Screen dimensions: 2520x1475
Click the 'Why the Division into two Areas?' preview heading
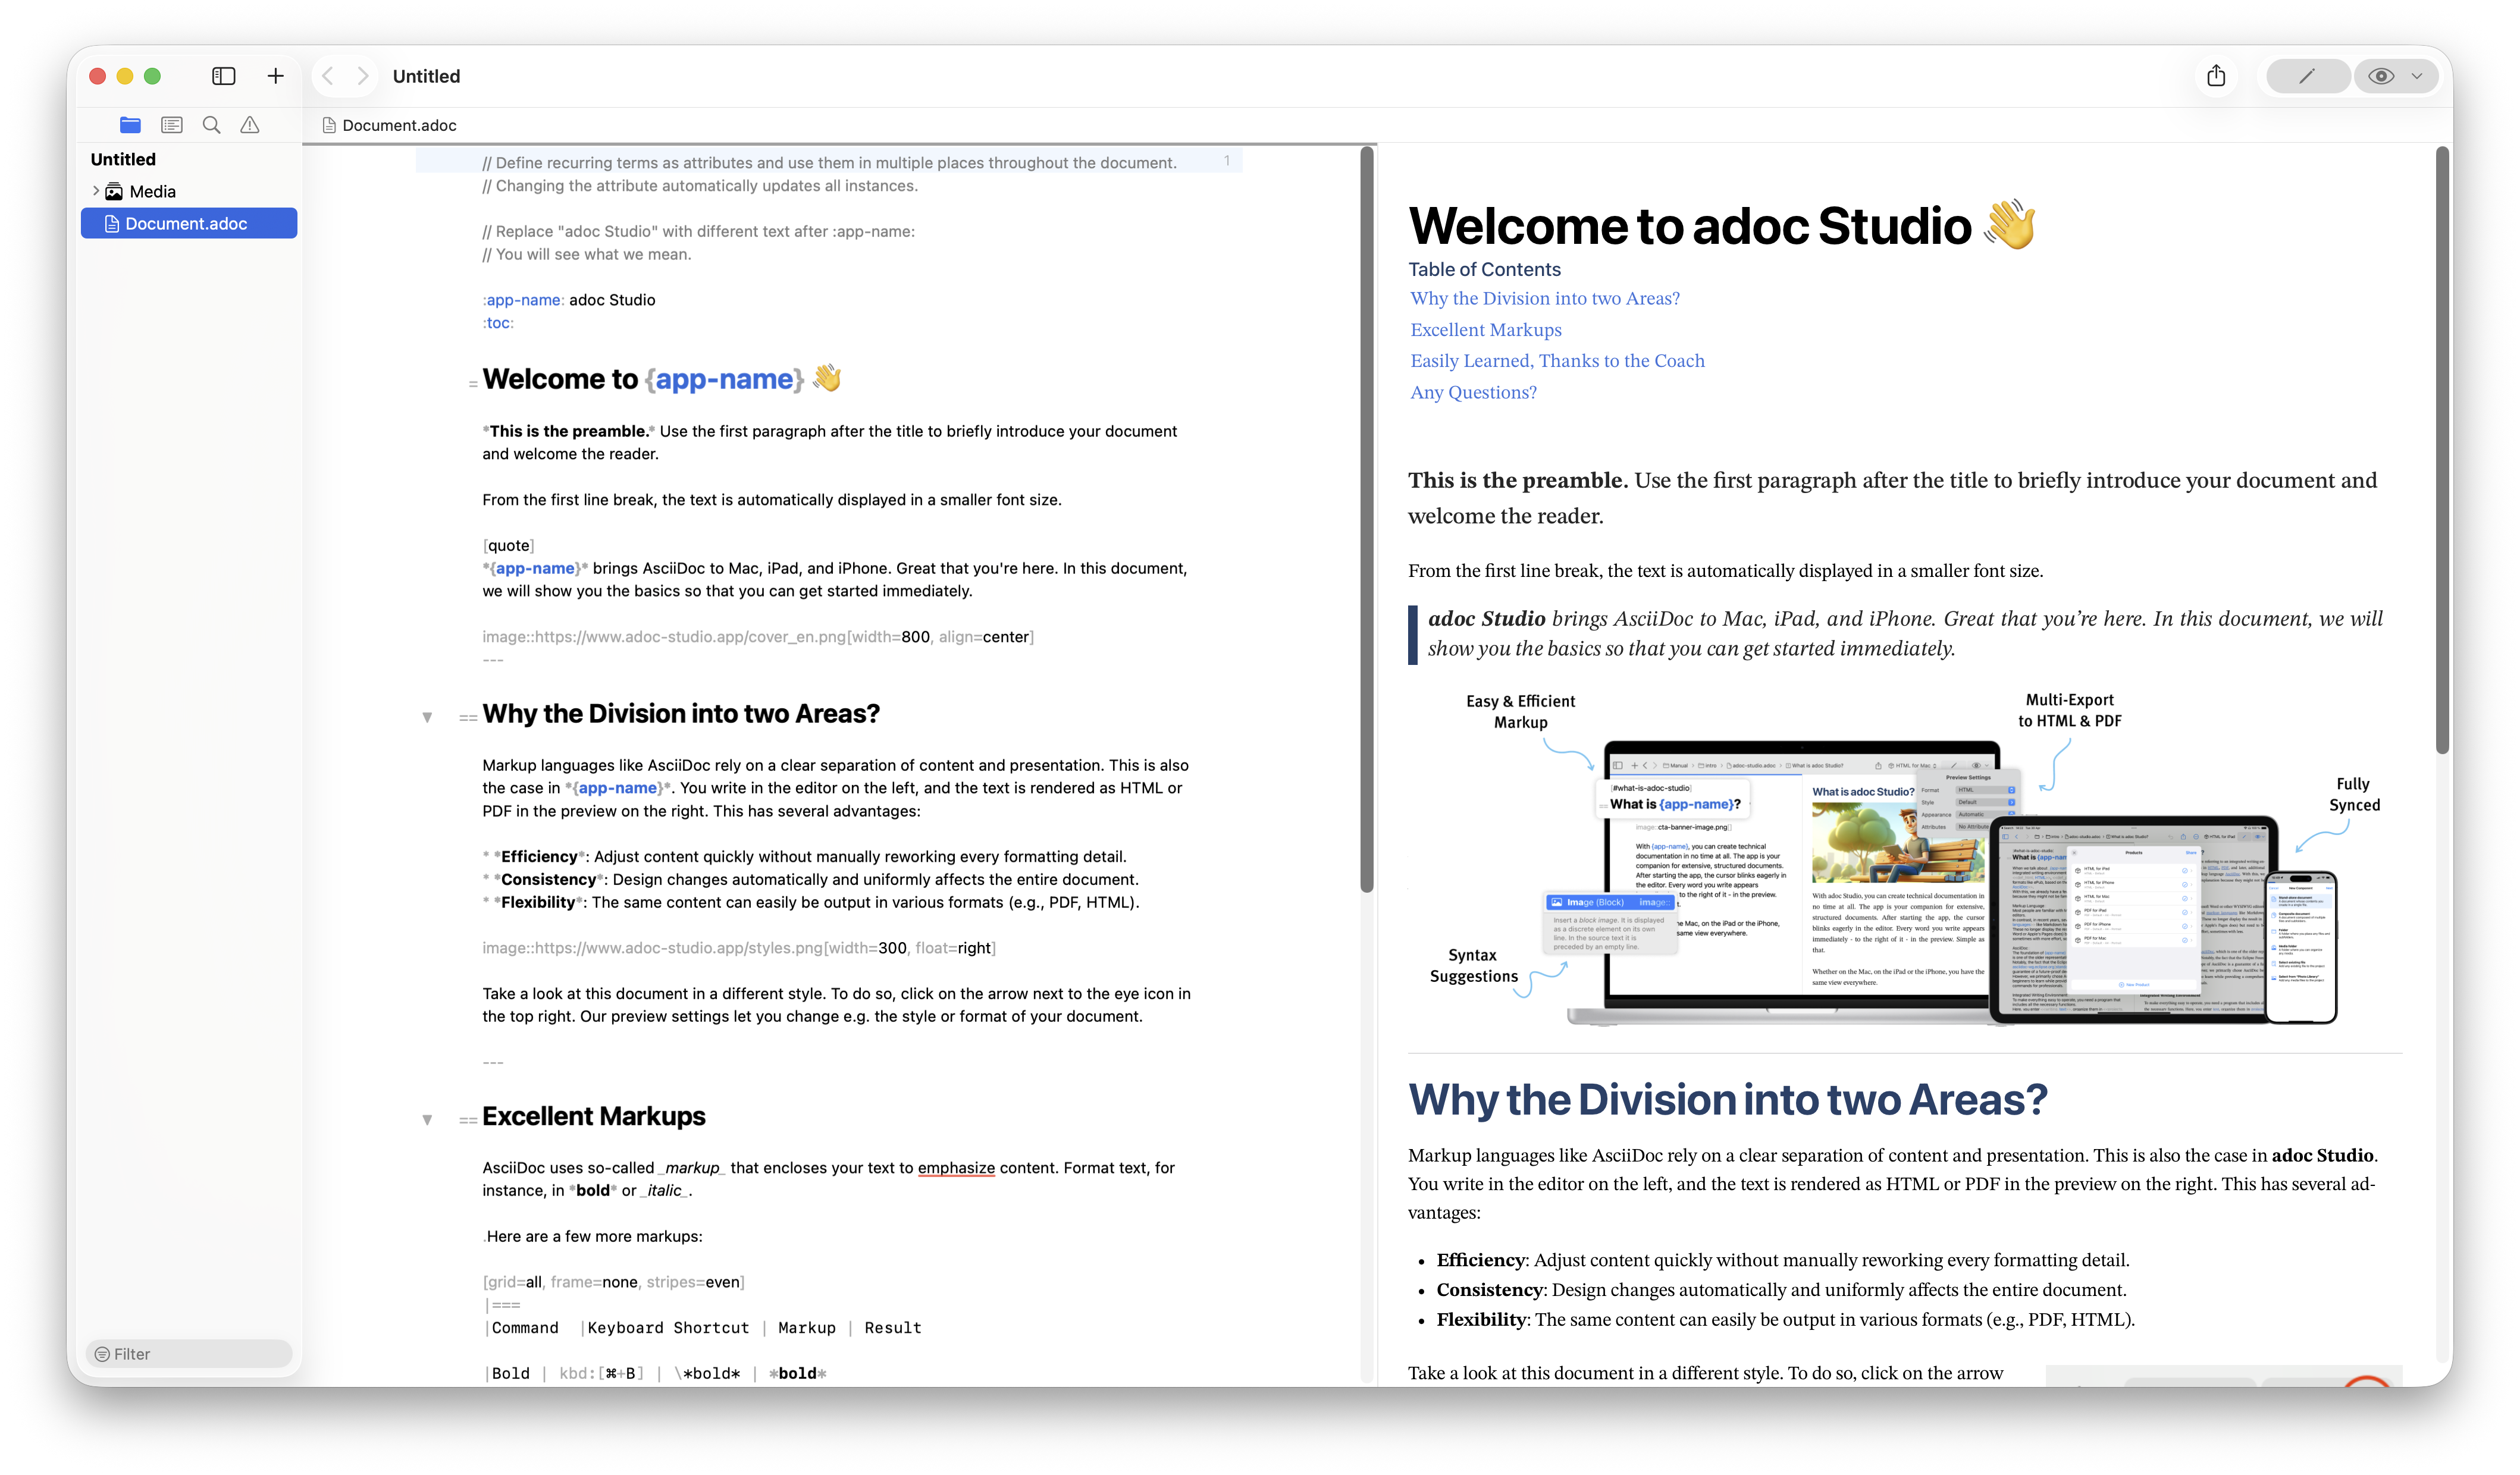coord(1727,1099)
